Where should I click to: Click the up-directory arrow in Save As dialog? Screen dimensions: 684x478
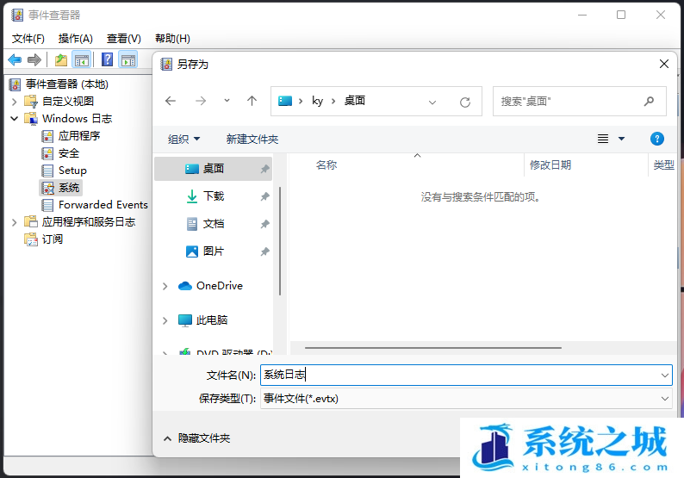tap(252, 101)
